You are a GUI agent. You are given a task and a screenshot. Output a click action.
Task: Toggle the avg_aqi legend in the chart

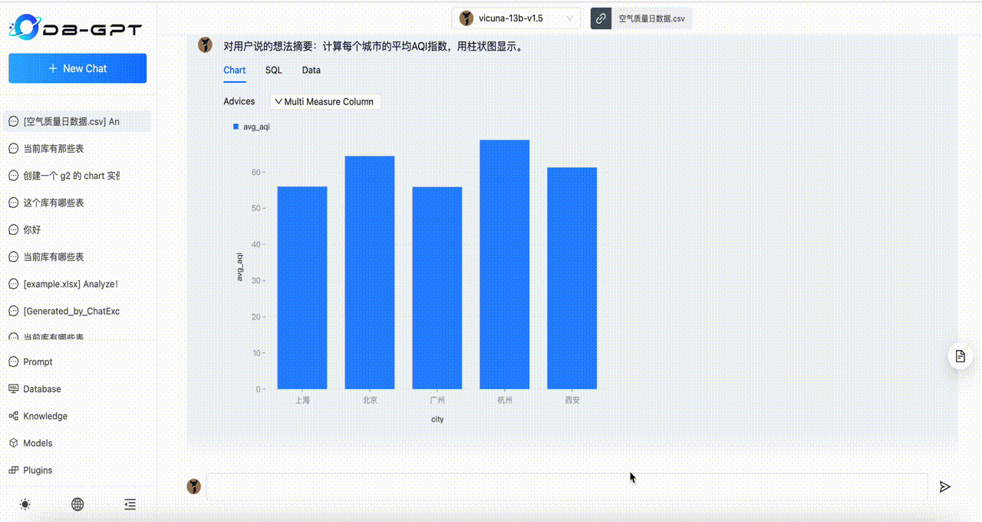coord(250,127)
